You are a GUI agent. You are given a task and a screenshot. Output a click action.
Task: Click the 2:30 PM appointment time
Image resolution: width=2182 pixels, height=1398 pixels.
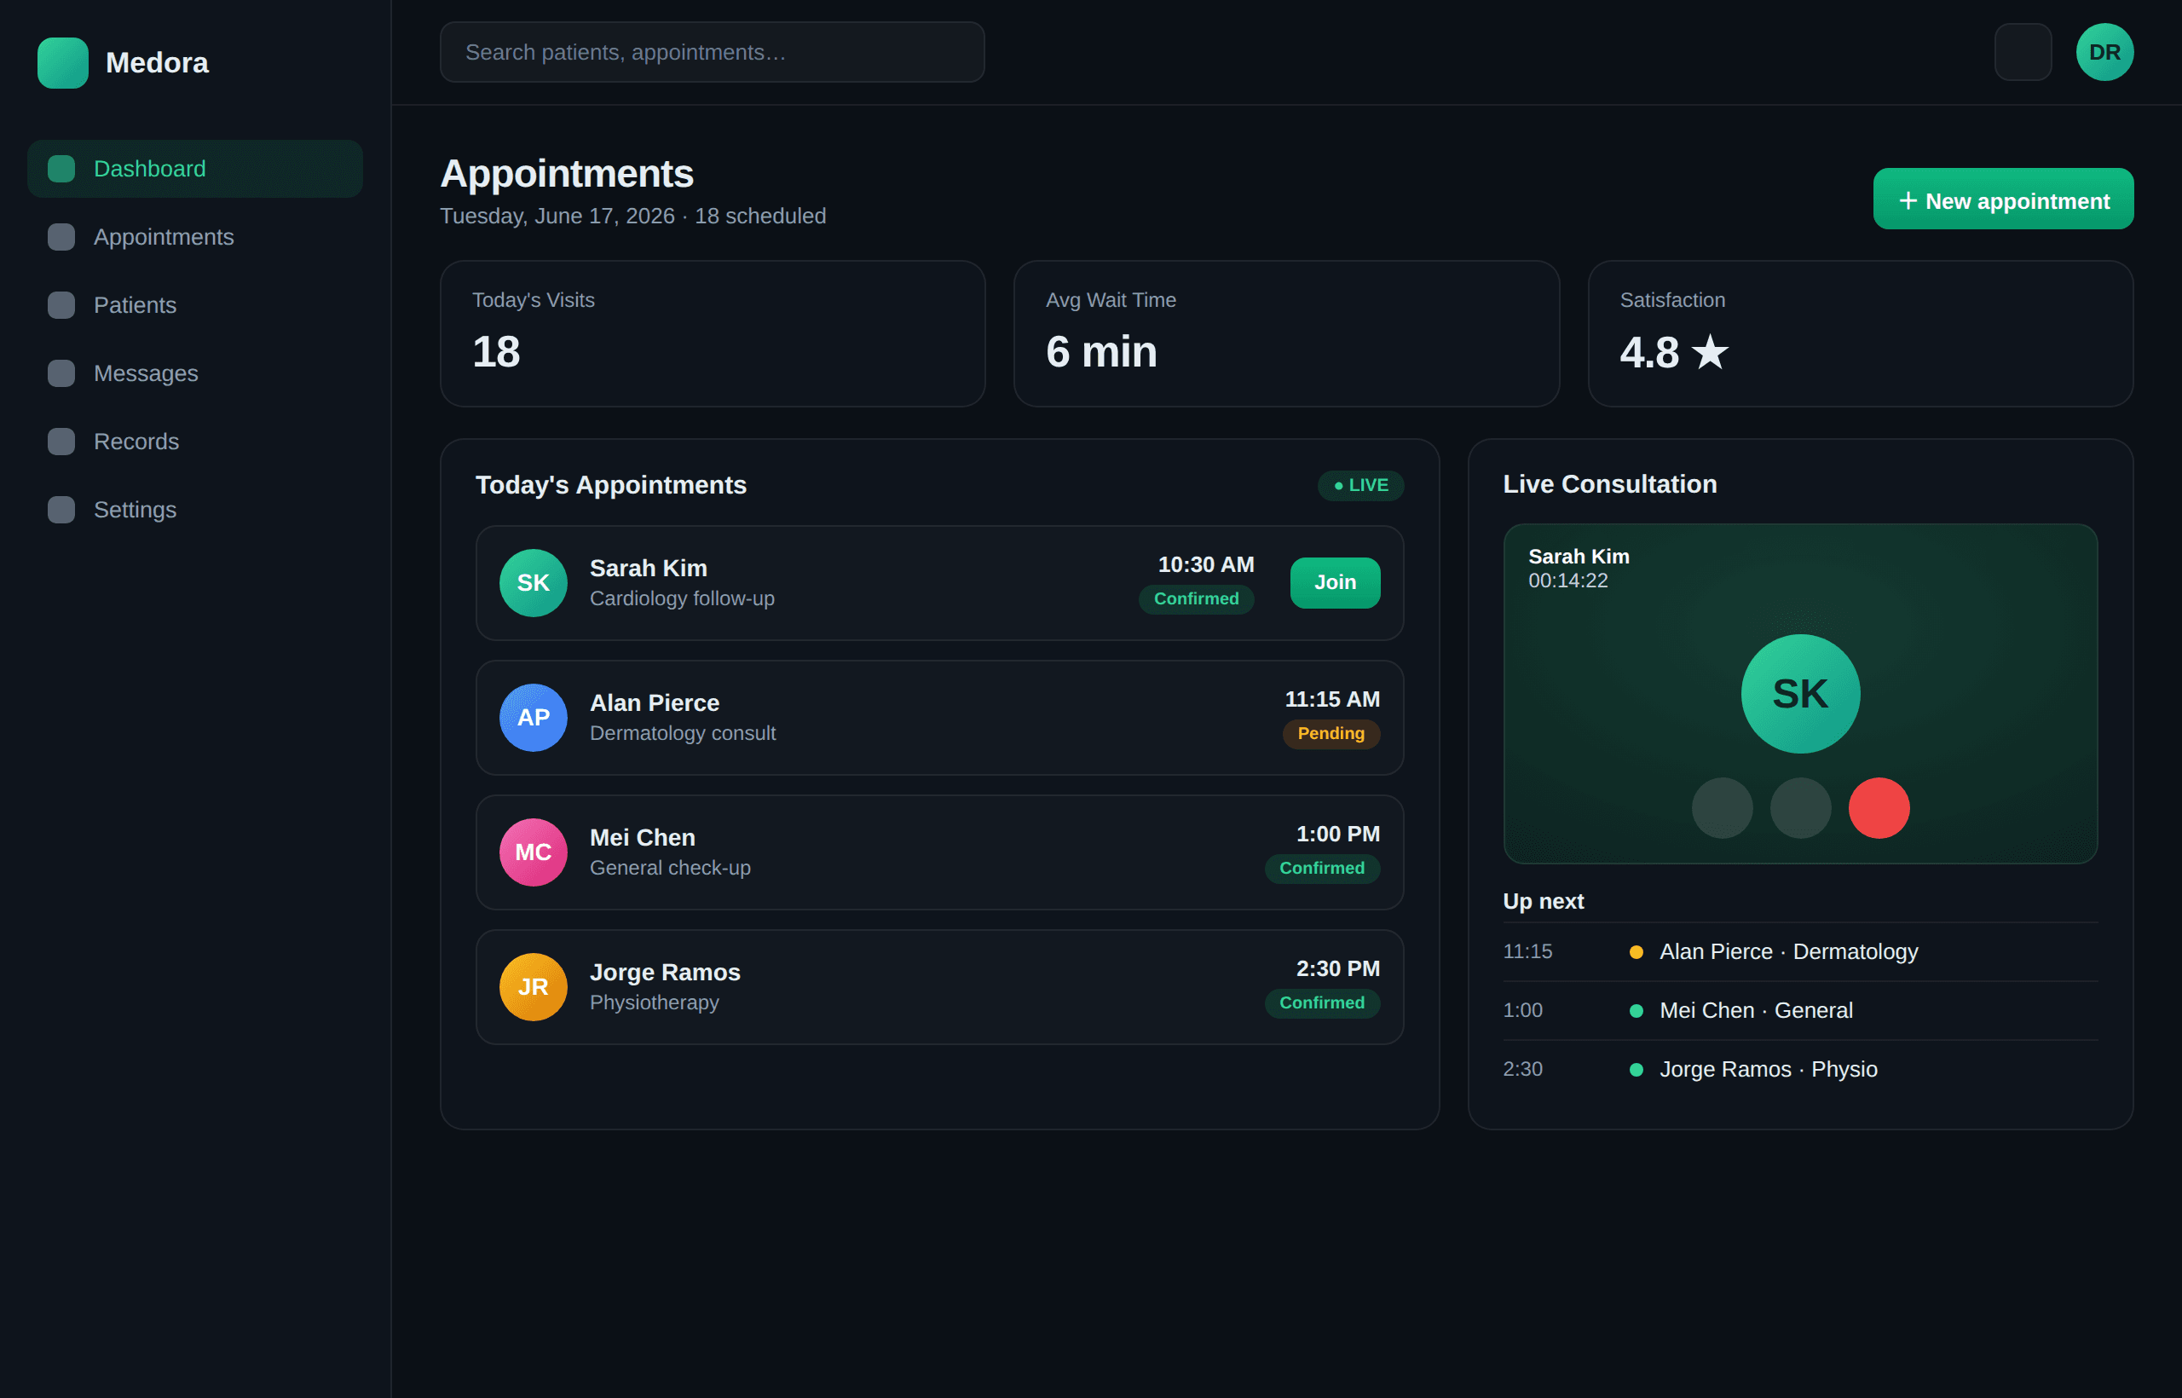tap(1338, 968)
